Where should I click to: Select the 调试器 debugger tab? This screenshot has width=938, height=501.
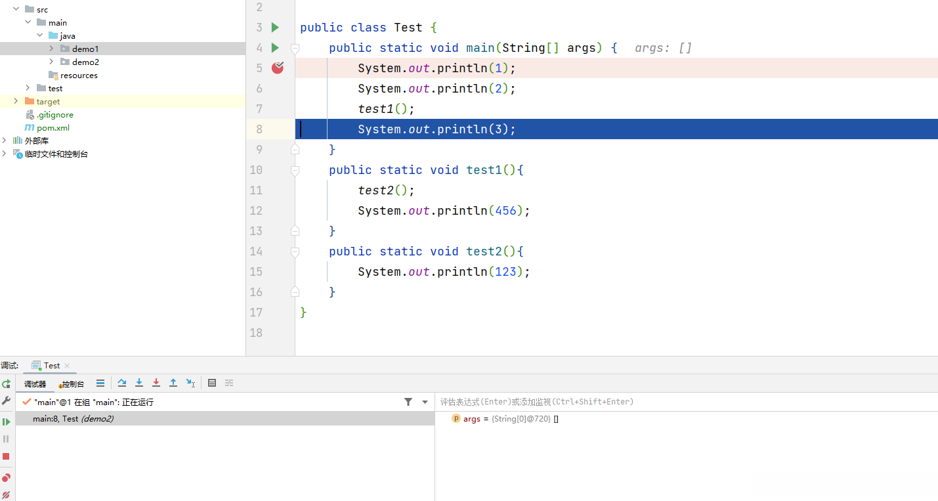[x=35, y=384]
